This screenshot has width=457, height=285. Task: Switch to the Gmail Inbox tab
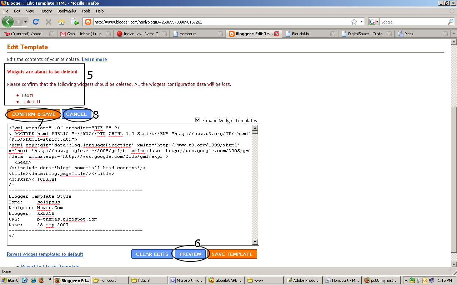(x=85, y=34)
